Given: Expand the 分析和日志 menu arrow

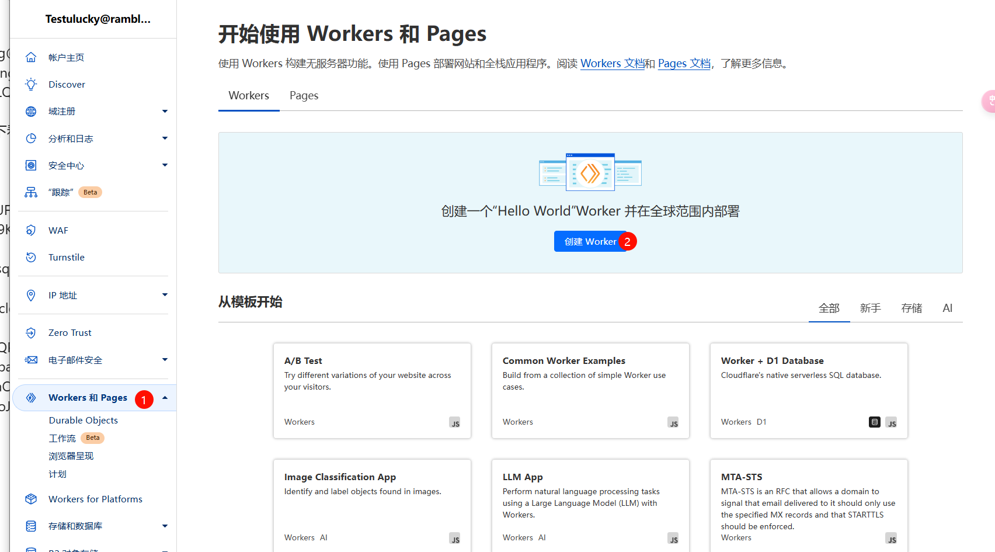Looking at the screenshot, I should (x=165, y=138).
